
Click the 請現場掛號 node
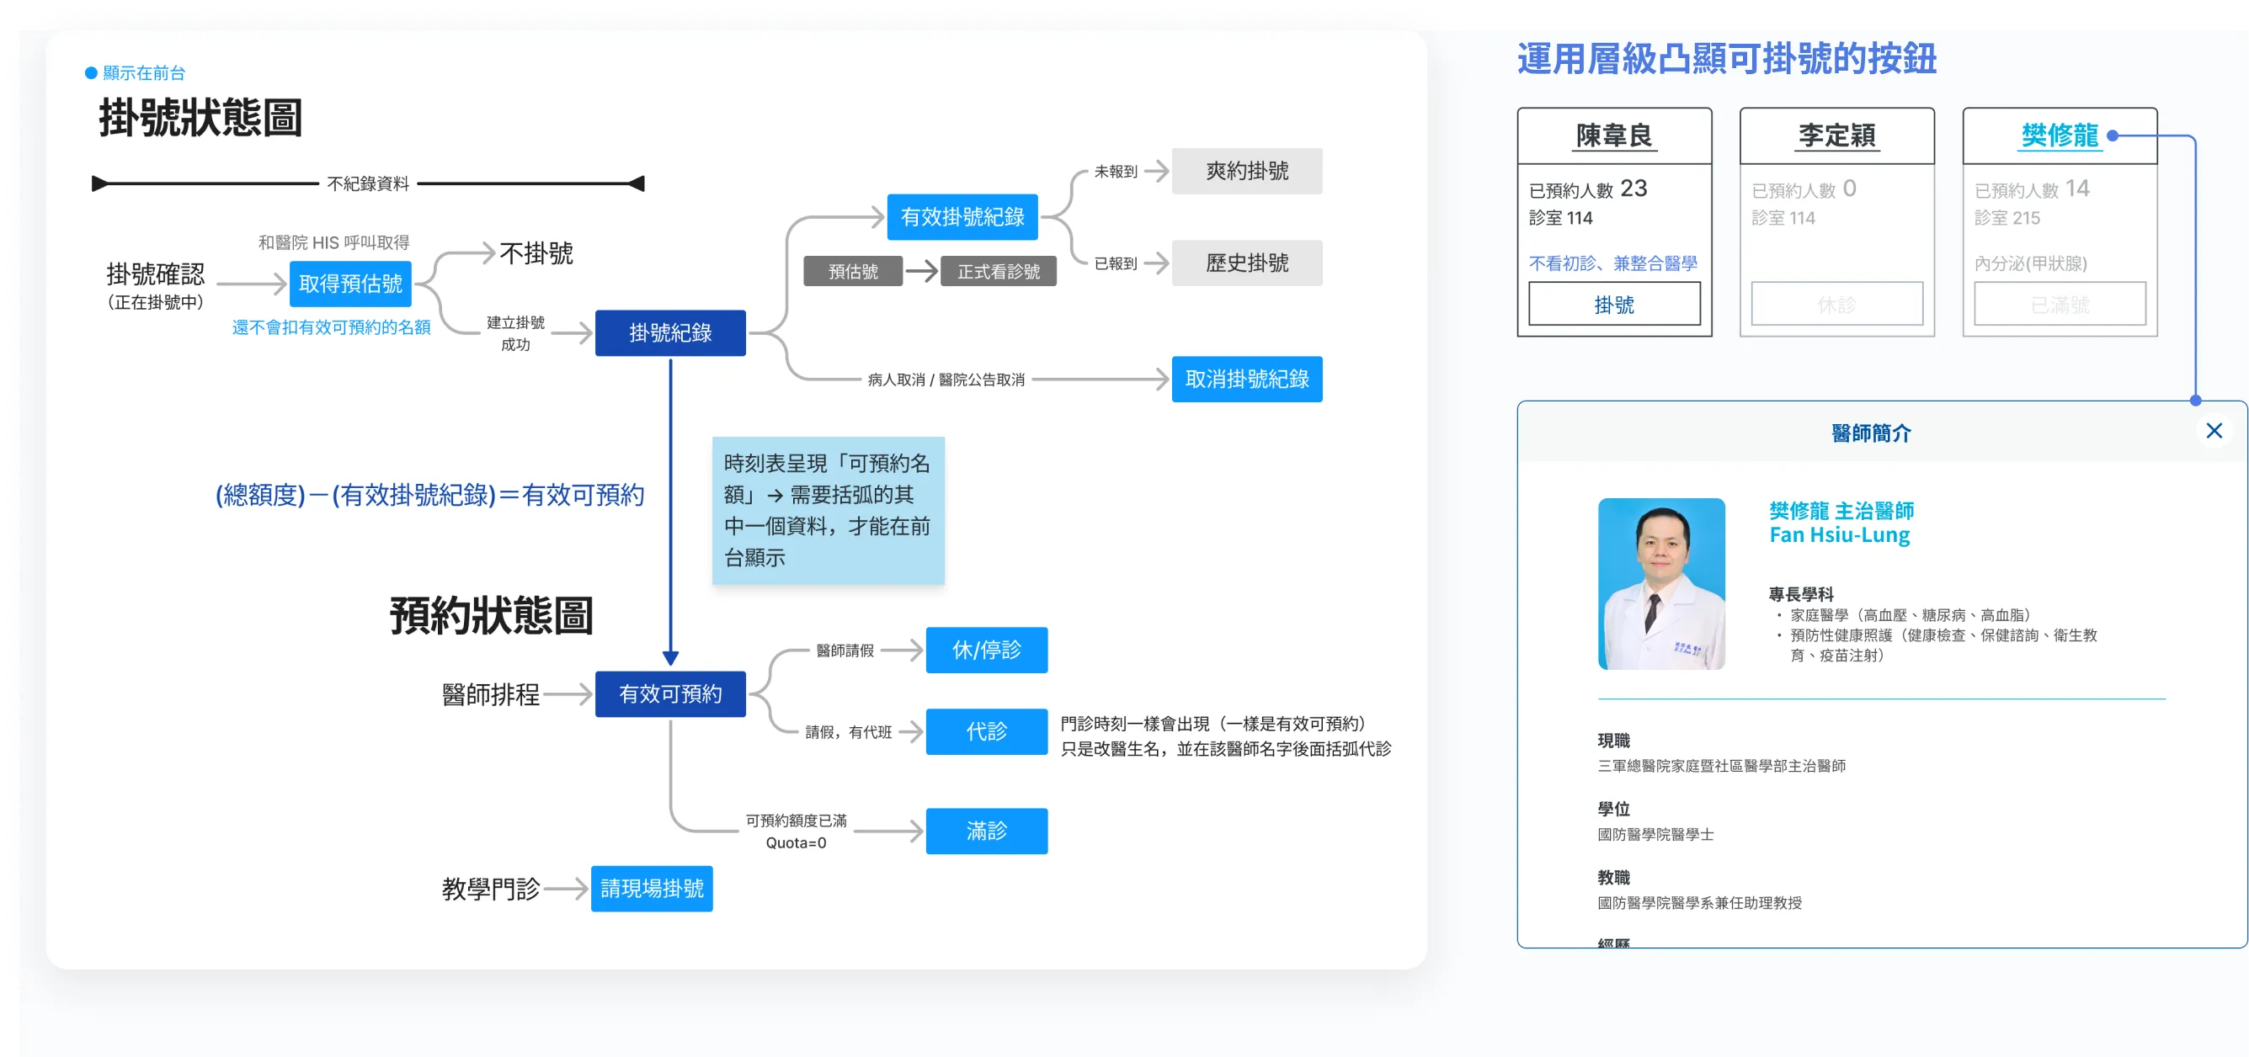tap(652, 889)
